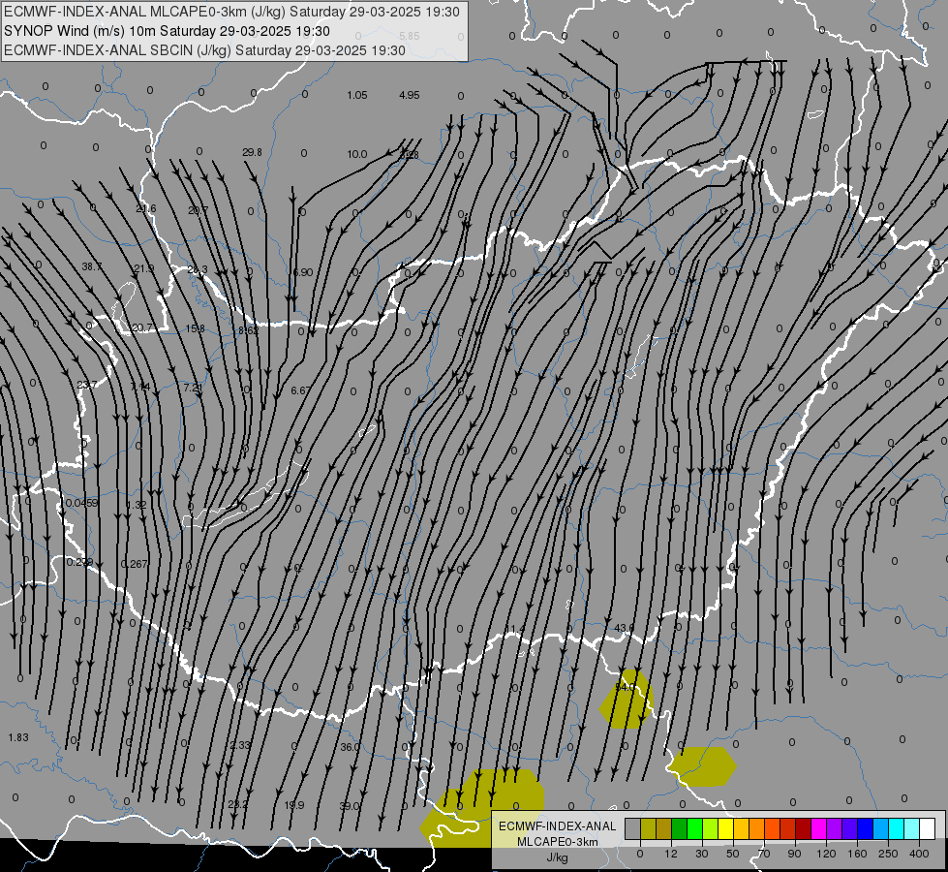Pick the yellow swatch left of 50
The height and width of the screenshot is (872, 948).
click(725, 828)
